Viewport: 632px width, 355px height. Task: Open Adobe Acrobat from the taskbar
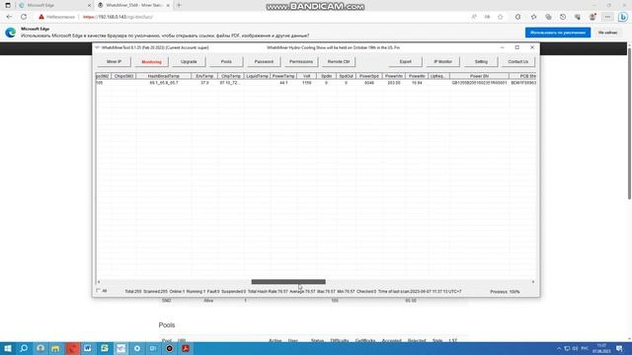click(186, 348)
